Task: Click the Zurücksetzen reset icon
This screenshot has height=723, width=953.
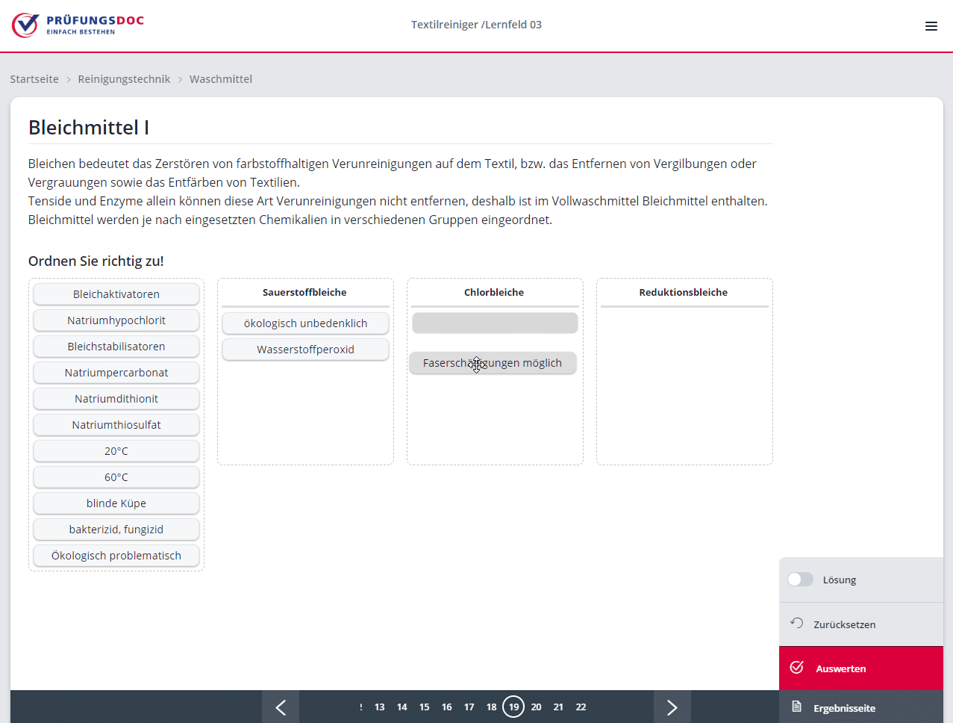Action: [797, 624]
